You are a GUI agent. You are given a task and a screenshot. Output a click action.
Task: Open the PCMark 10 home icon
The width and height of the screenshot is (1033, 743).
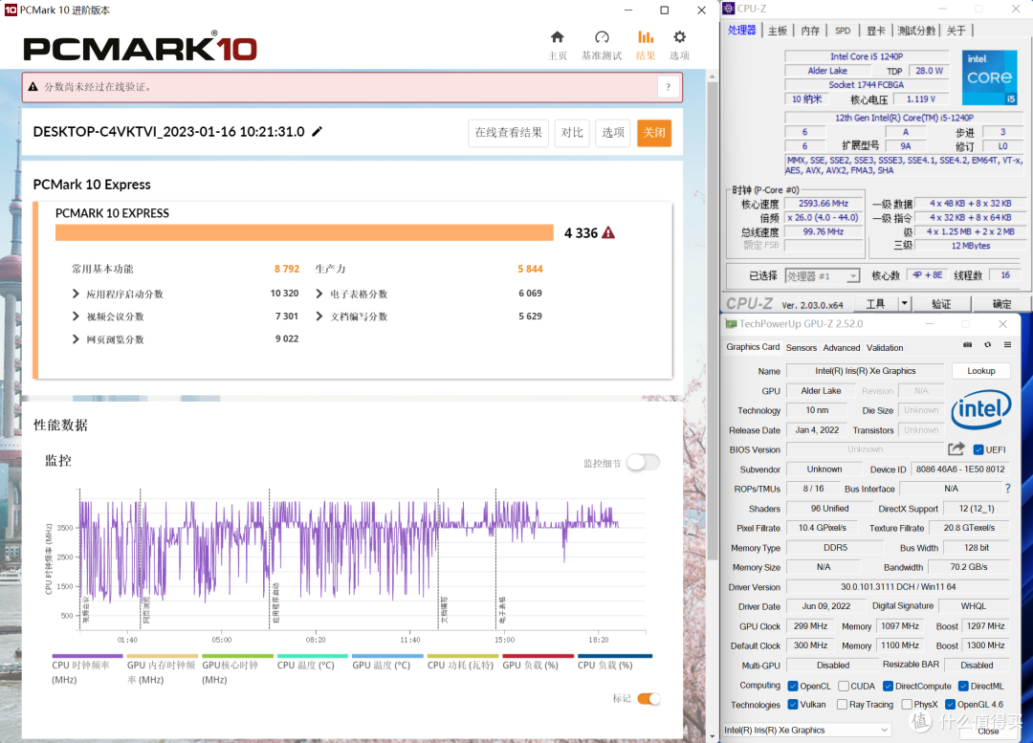pos(558,37)
